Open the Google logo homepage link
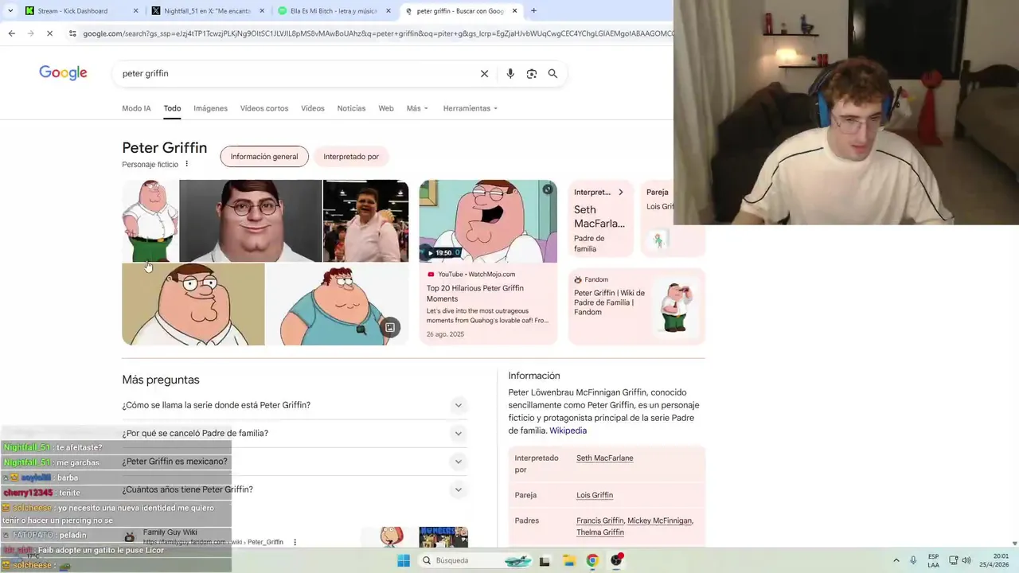Screen dimensions: 1019x573 tap(63, 73)
